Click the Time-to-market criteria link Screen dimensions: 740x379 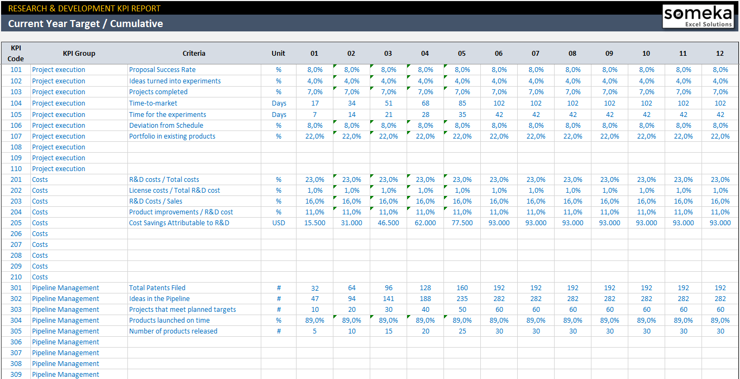click(152, 103)
